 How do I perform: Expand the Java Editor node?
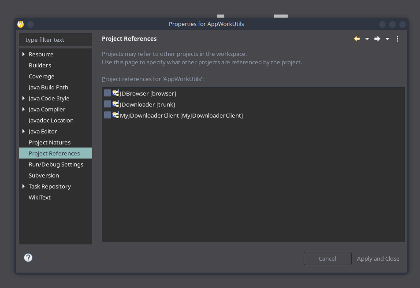click(x=23, y=131)
